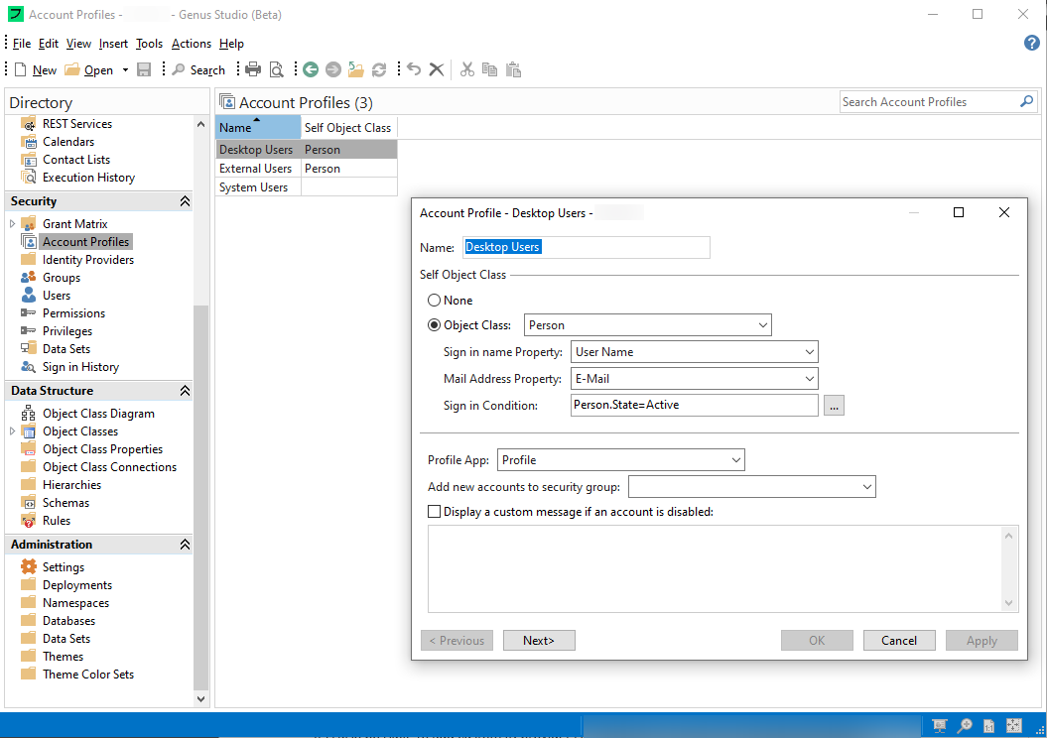
Task: Select the None radio button
Action: pos(434,301)
